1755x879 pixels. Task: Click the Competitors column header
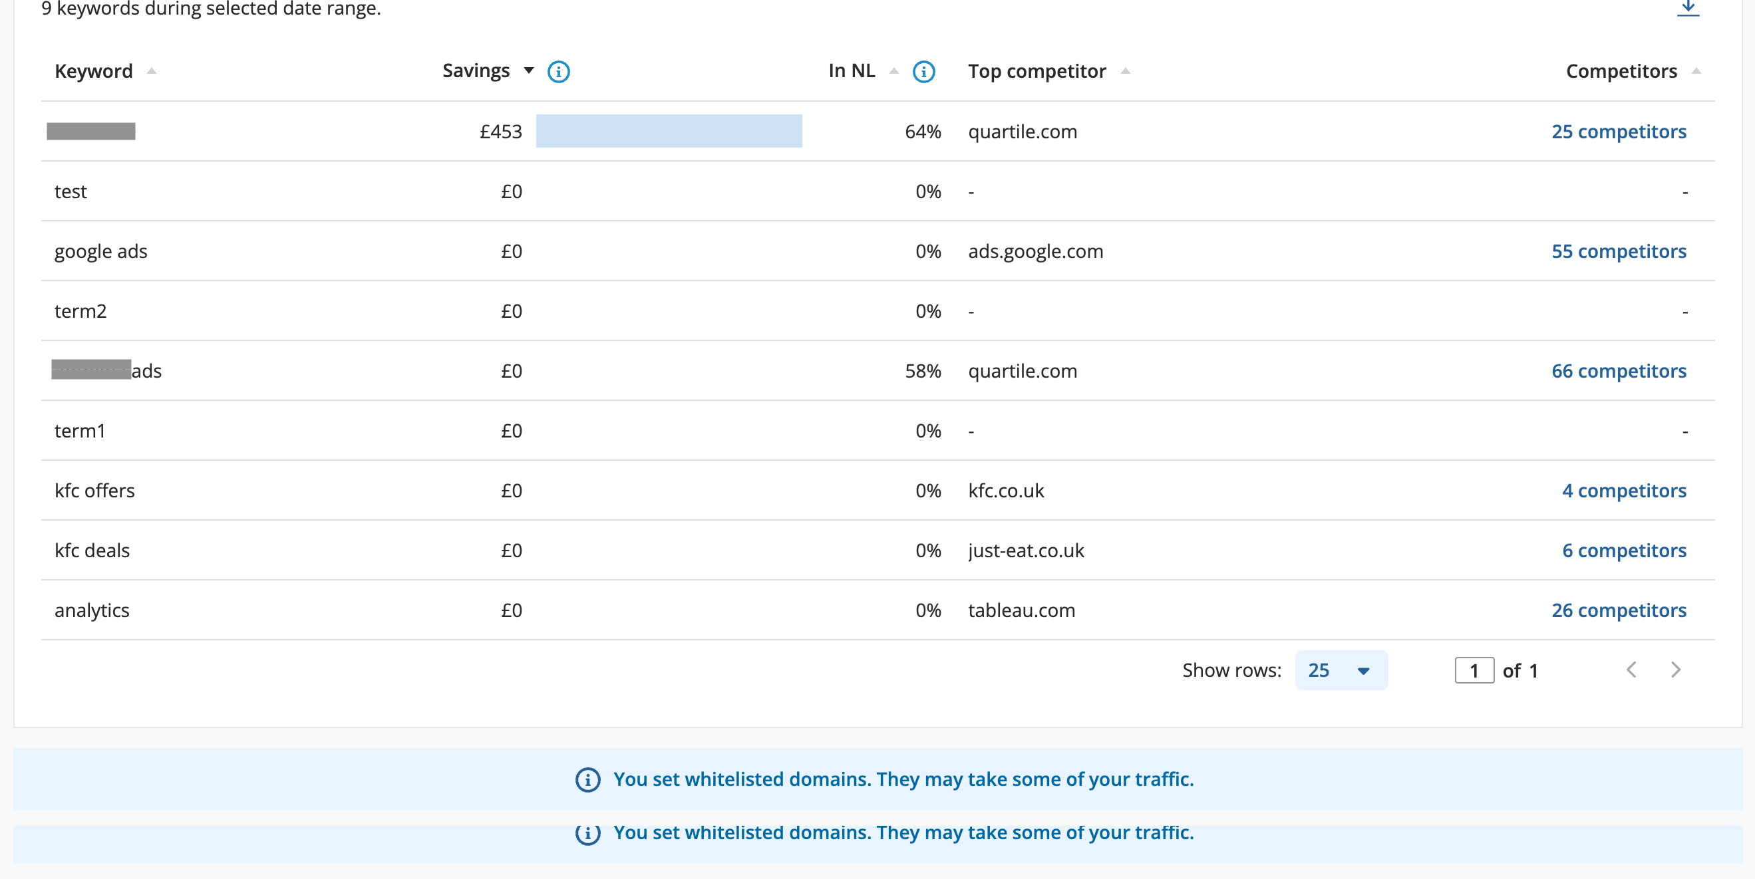(x=1621, y=70)
